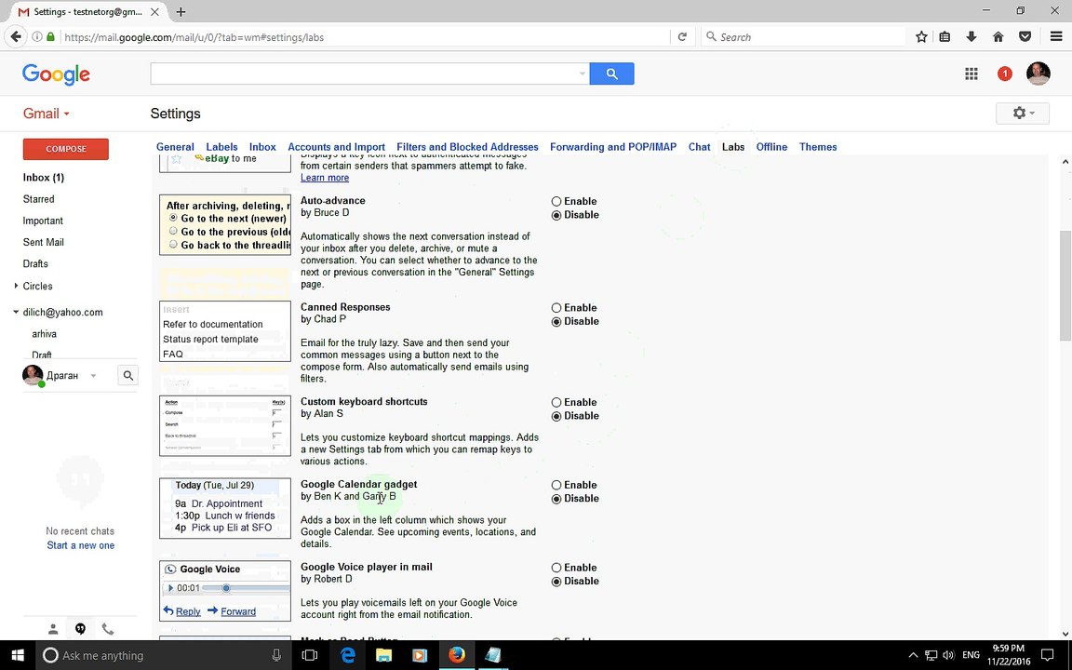Switch to Contacts icon in chat panel
This screenshot has width=1072, height=670.
53,629
